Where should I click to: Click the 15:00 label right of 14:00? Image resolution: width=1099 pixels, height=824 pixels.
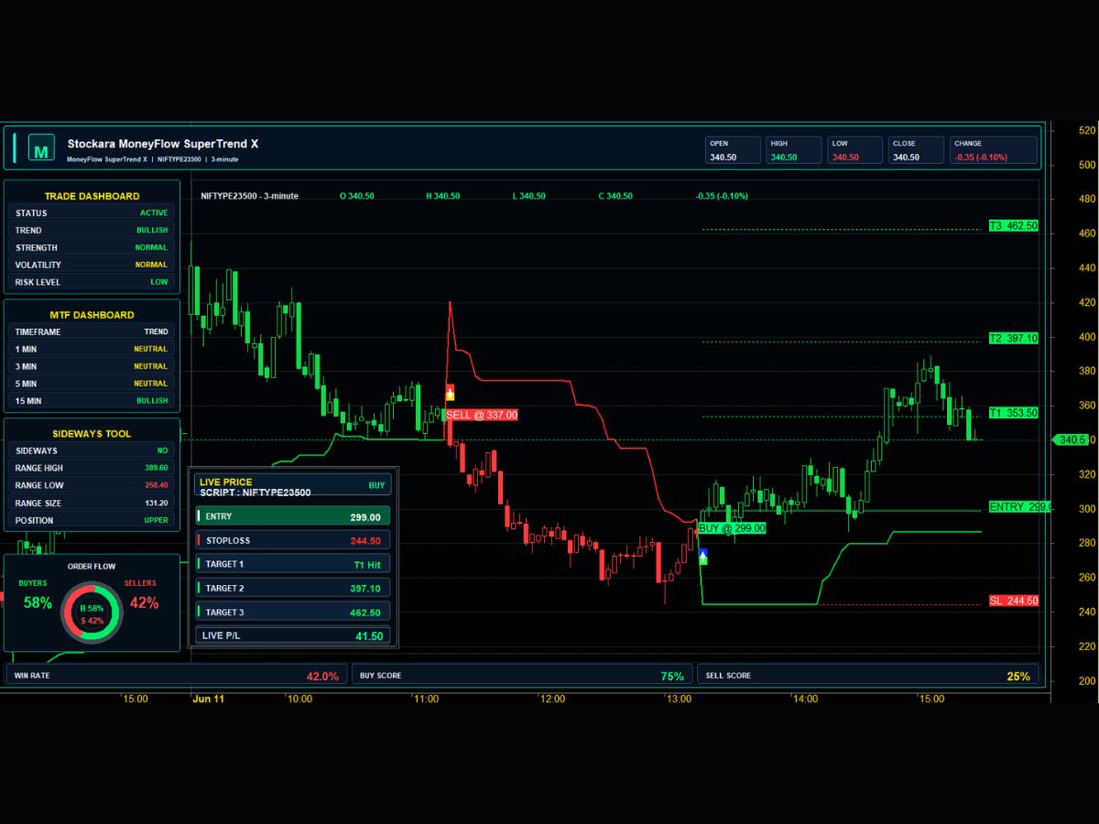[931, 699]
